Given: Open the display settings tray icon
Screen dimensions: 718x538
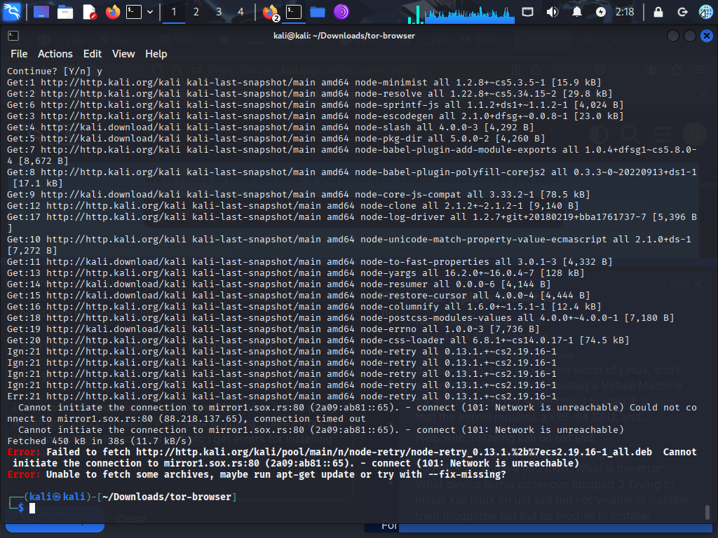Looking at the screenshot, I should click(x=527, y=11).
